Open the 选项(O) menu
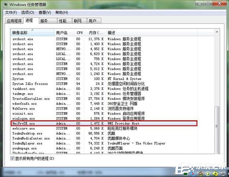The width and height of the screenshot is (229, 177). point(28,13)
